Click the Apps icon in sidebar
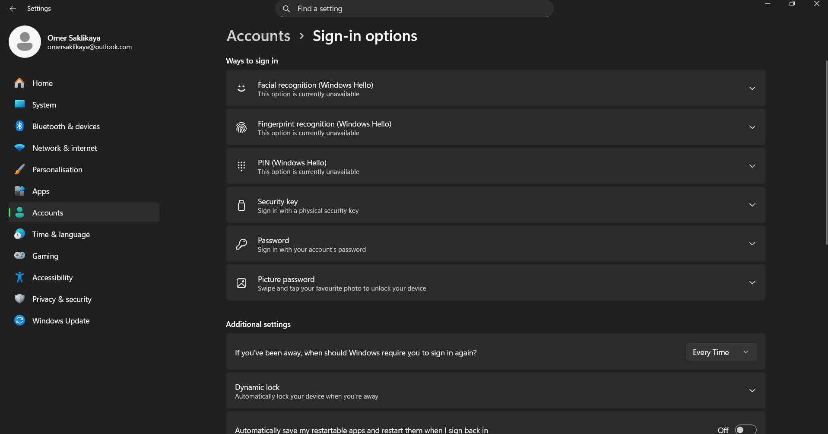The width and height of the screenshot is (828, 434). tap(19, 191)
